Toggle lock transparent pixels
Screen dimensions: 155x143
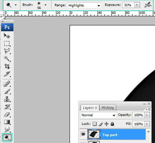click(x=95, y=124)
